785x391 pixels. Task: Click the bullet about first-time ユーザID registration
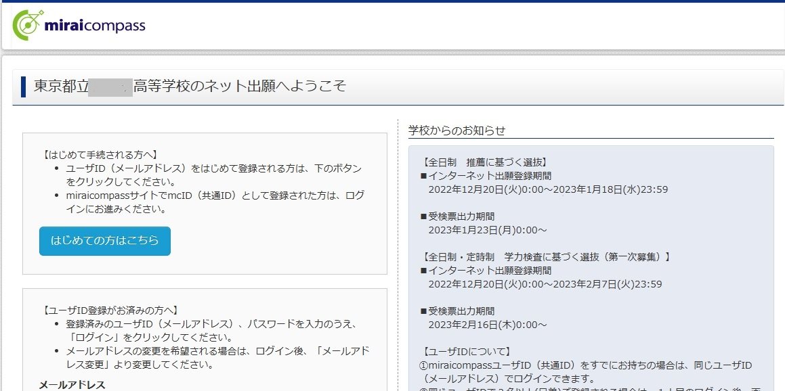213,175
